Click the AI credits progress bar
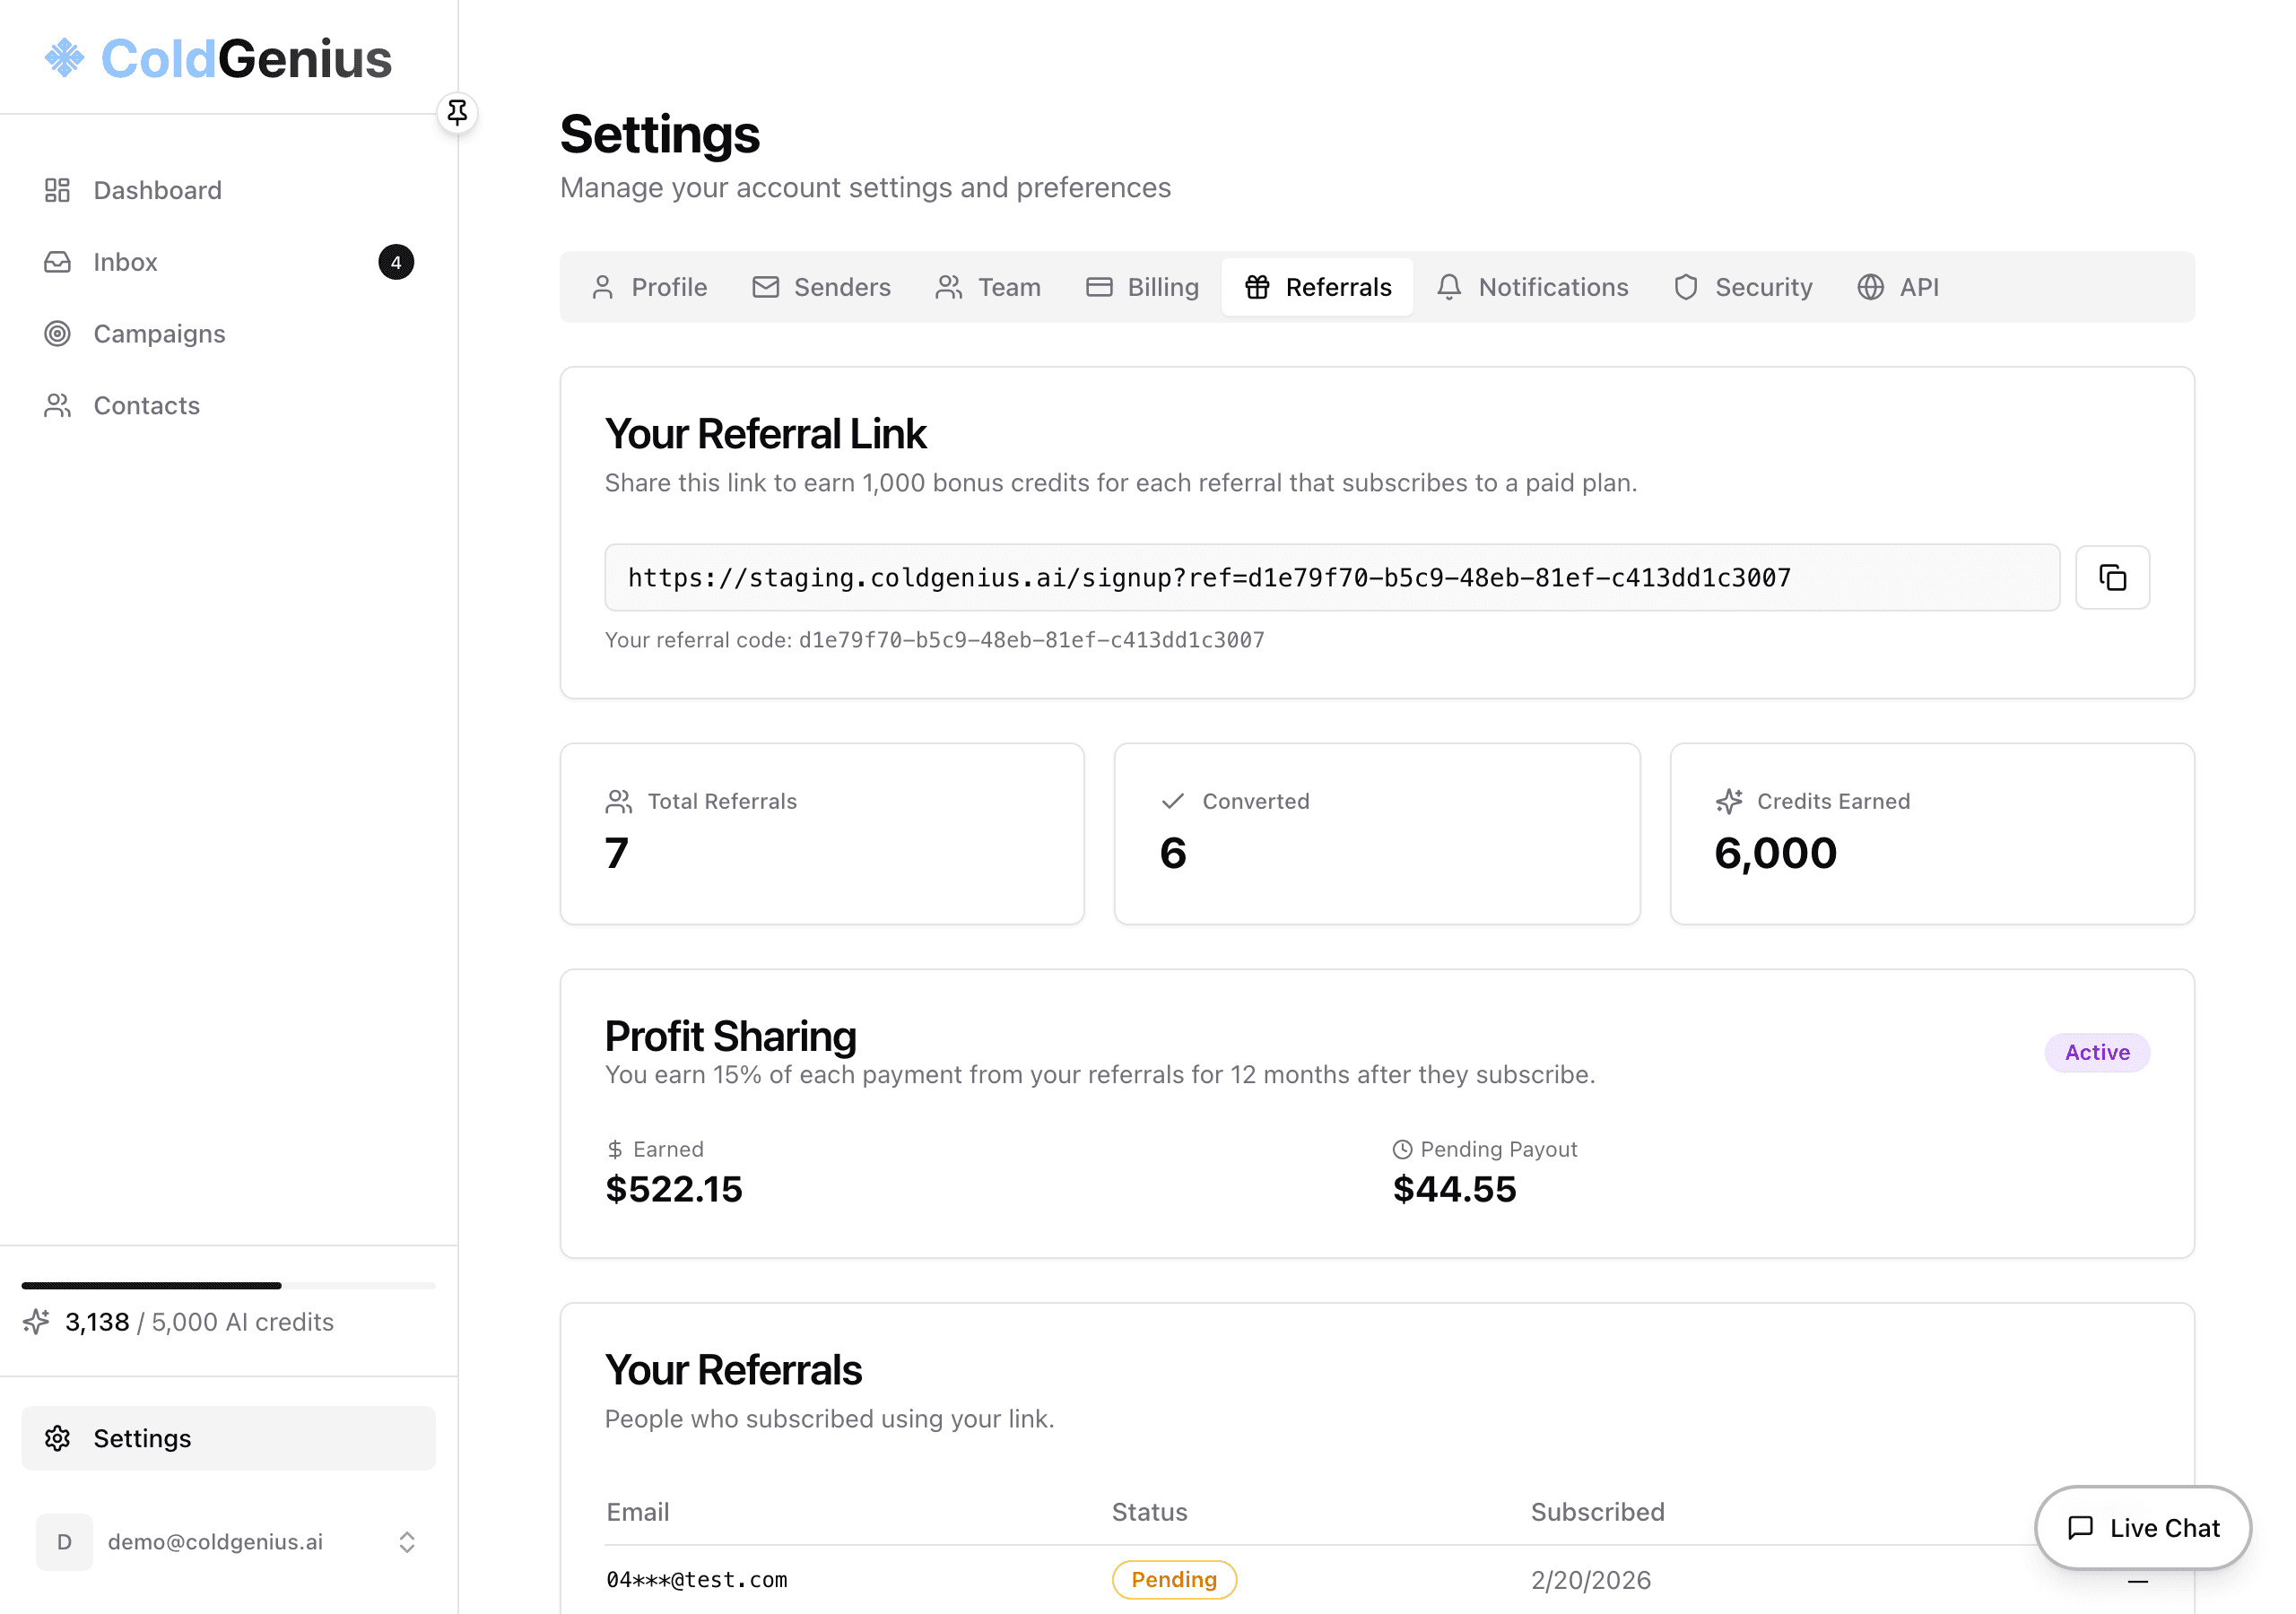Screen dimensions: 2296x1614 click(228, 1285)
